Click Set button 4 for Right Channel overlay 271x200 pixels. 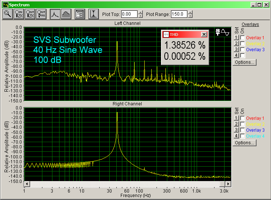(236, 136)
